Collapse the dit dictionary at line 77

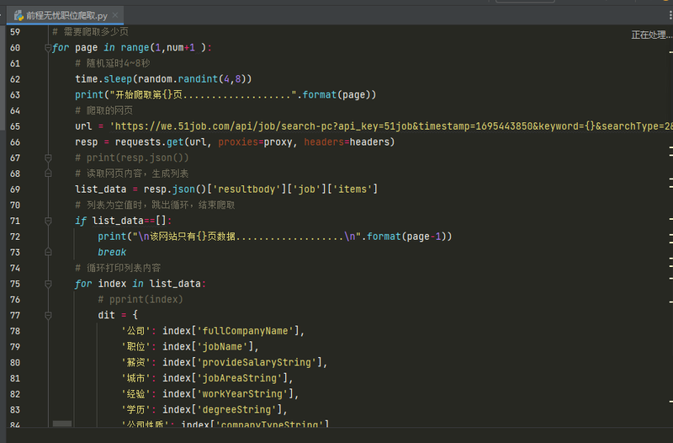pyautogui.click(x=48, y=315)
